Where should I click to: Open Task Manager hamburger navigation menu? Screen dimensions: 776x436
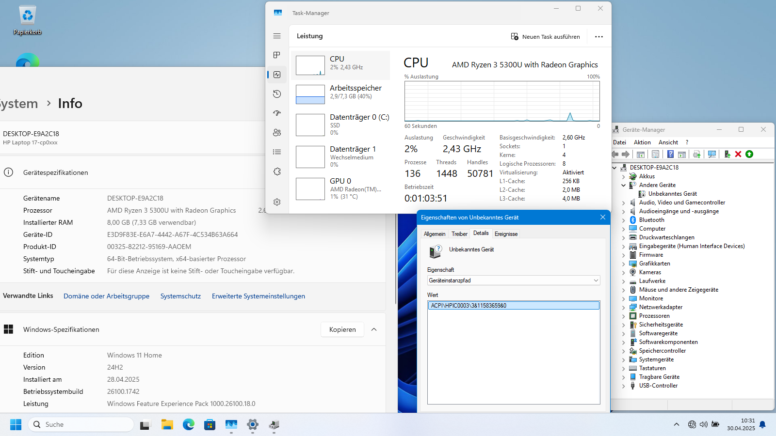[x=277, y=36]
